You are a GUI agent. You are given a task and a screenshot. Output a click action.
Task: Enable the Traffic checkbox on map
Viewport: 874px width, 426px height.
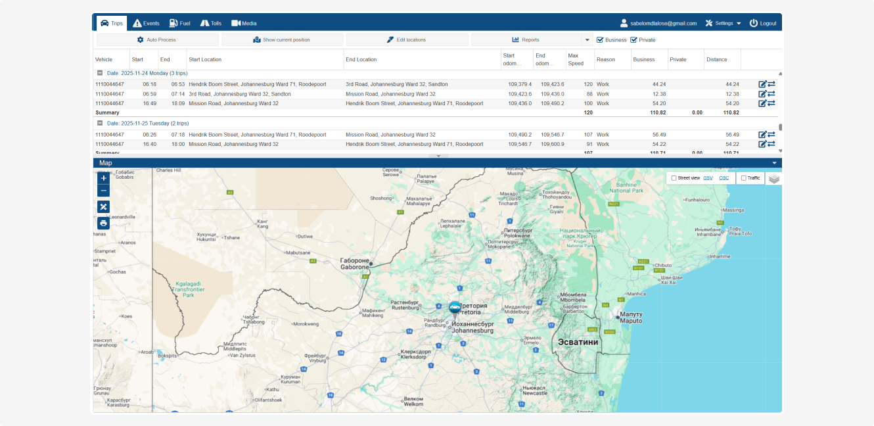pyautogui.click(x=743, y=178)
